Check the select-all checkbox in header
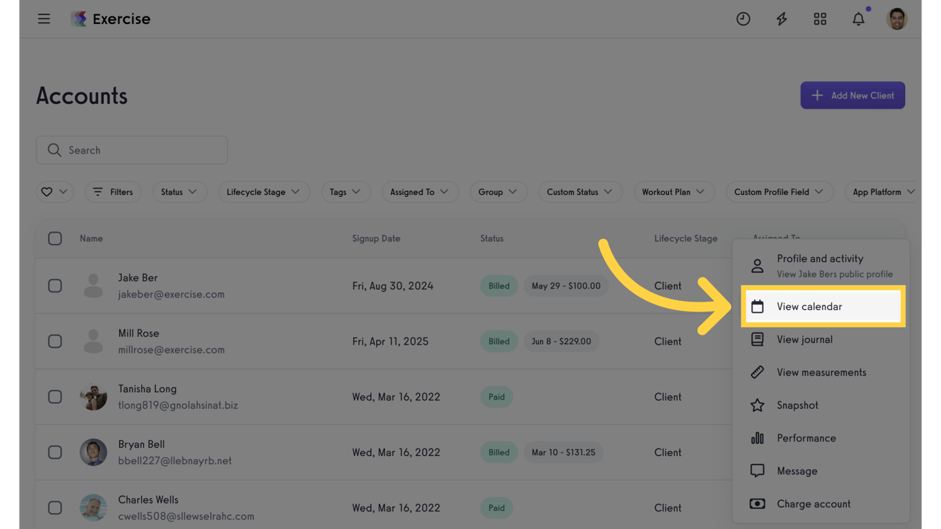This screenshot has width=941, height=529. [55, 238]
